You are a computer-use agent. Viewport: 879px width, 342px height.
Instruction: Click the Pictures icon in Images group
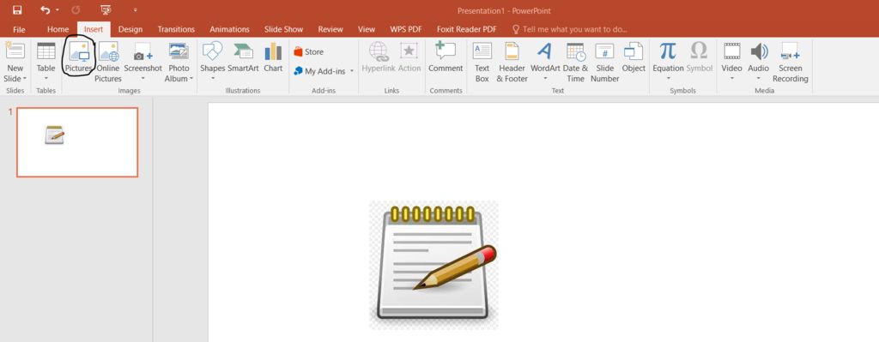79,52
